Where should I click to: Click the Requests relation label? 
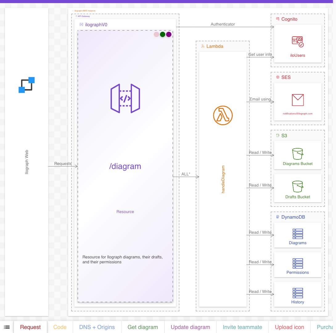click(63, 163)
